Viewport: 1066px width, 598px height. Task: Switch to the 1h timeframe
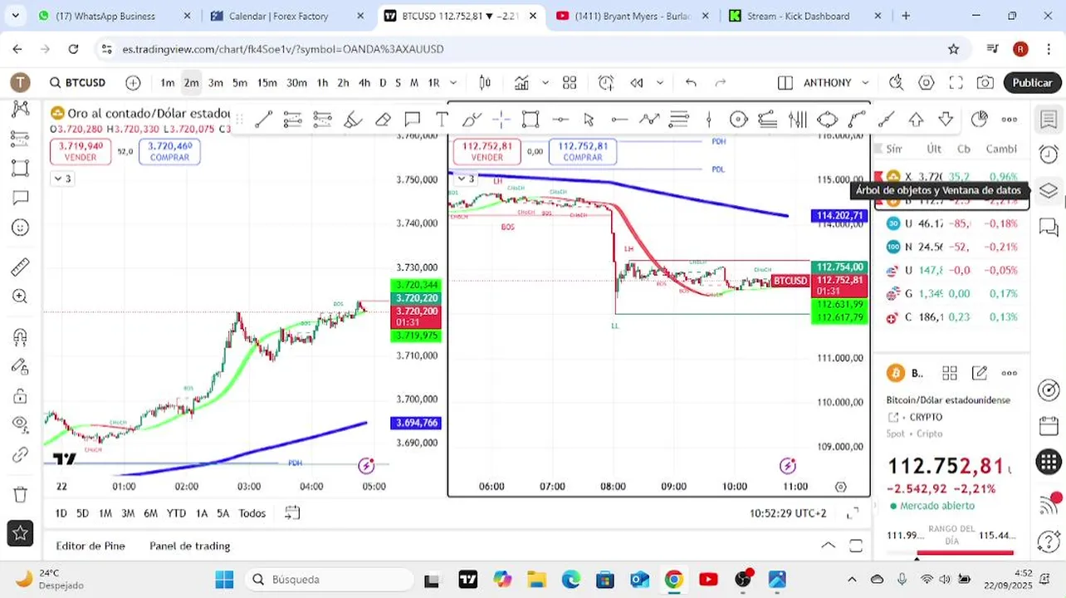click(x=322, y=82)
